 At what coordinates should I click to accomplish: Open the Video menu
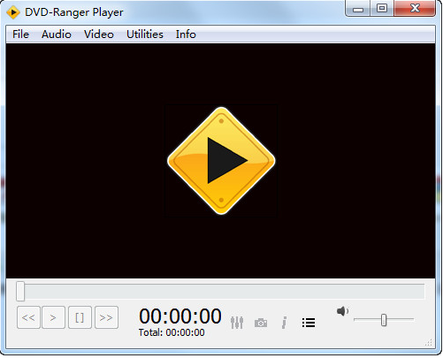99,34
